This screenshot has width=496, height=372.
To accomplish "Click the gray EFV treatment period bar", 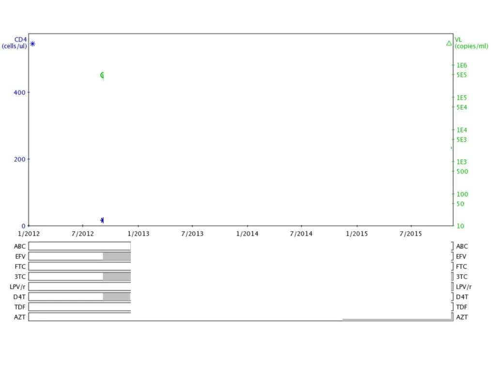I will pyautogui.click(x=117, y=256).
